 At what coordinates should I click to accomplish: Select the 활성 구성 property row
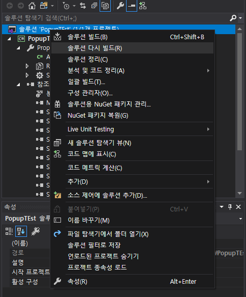point(29,282)
